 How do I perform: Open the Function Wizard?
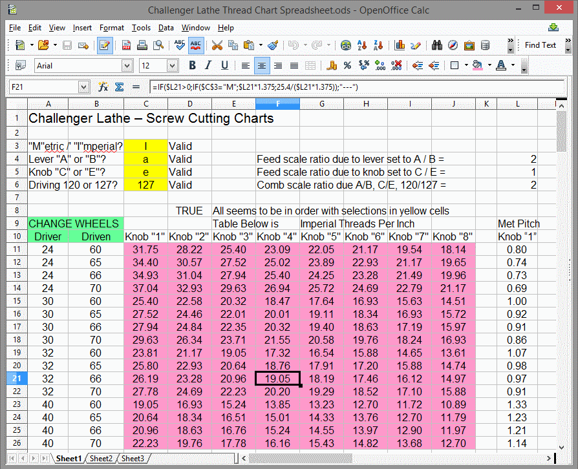pyautogui.click(x=103, y=87)
